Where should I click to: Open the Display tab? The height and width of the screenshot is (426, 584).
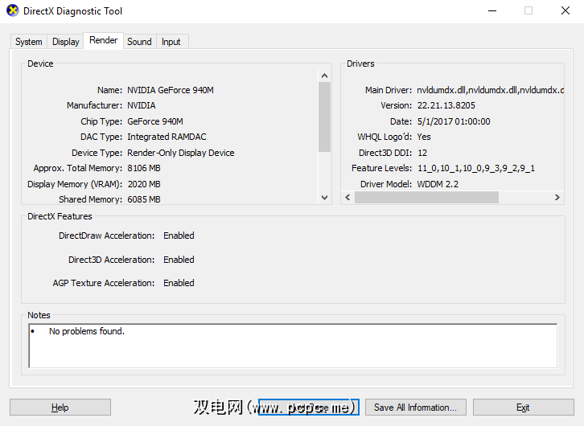65,42
